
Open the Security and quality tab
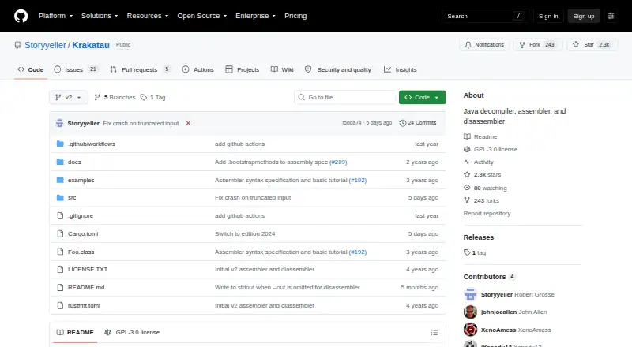click(x=338, y=69)
